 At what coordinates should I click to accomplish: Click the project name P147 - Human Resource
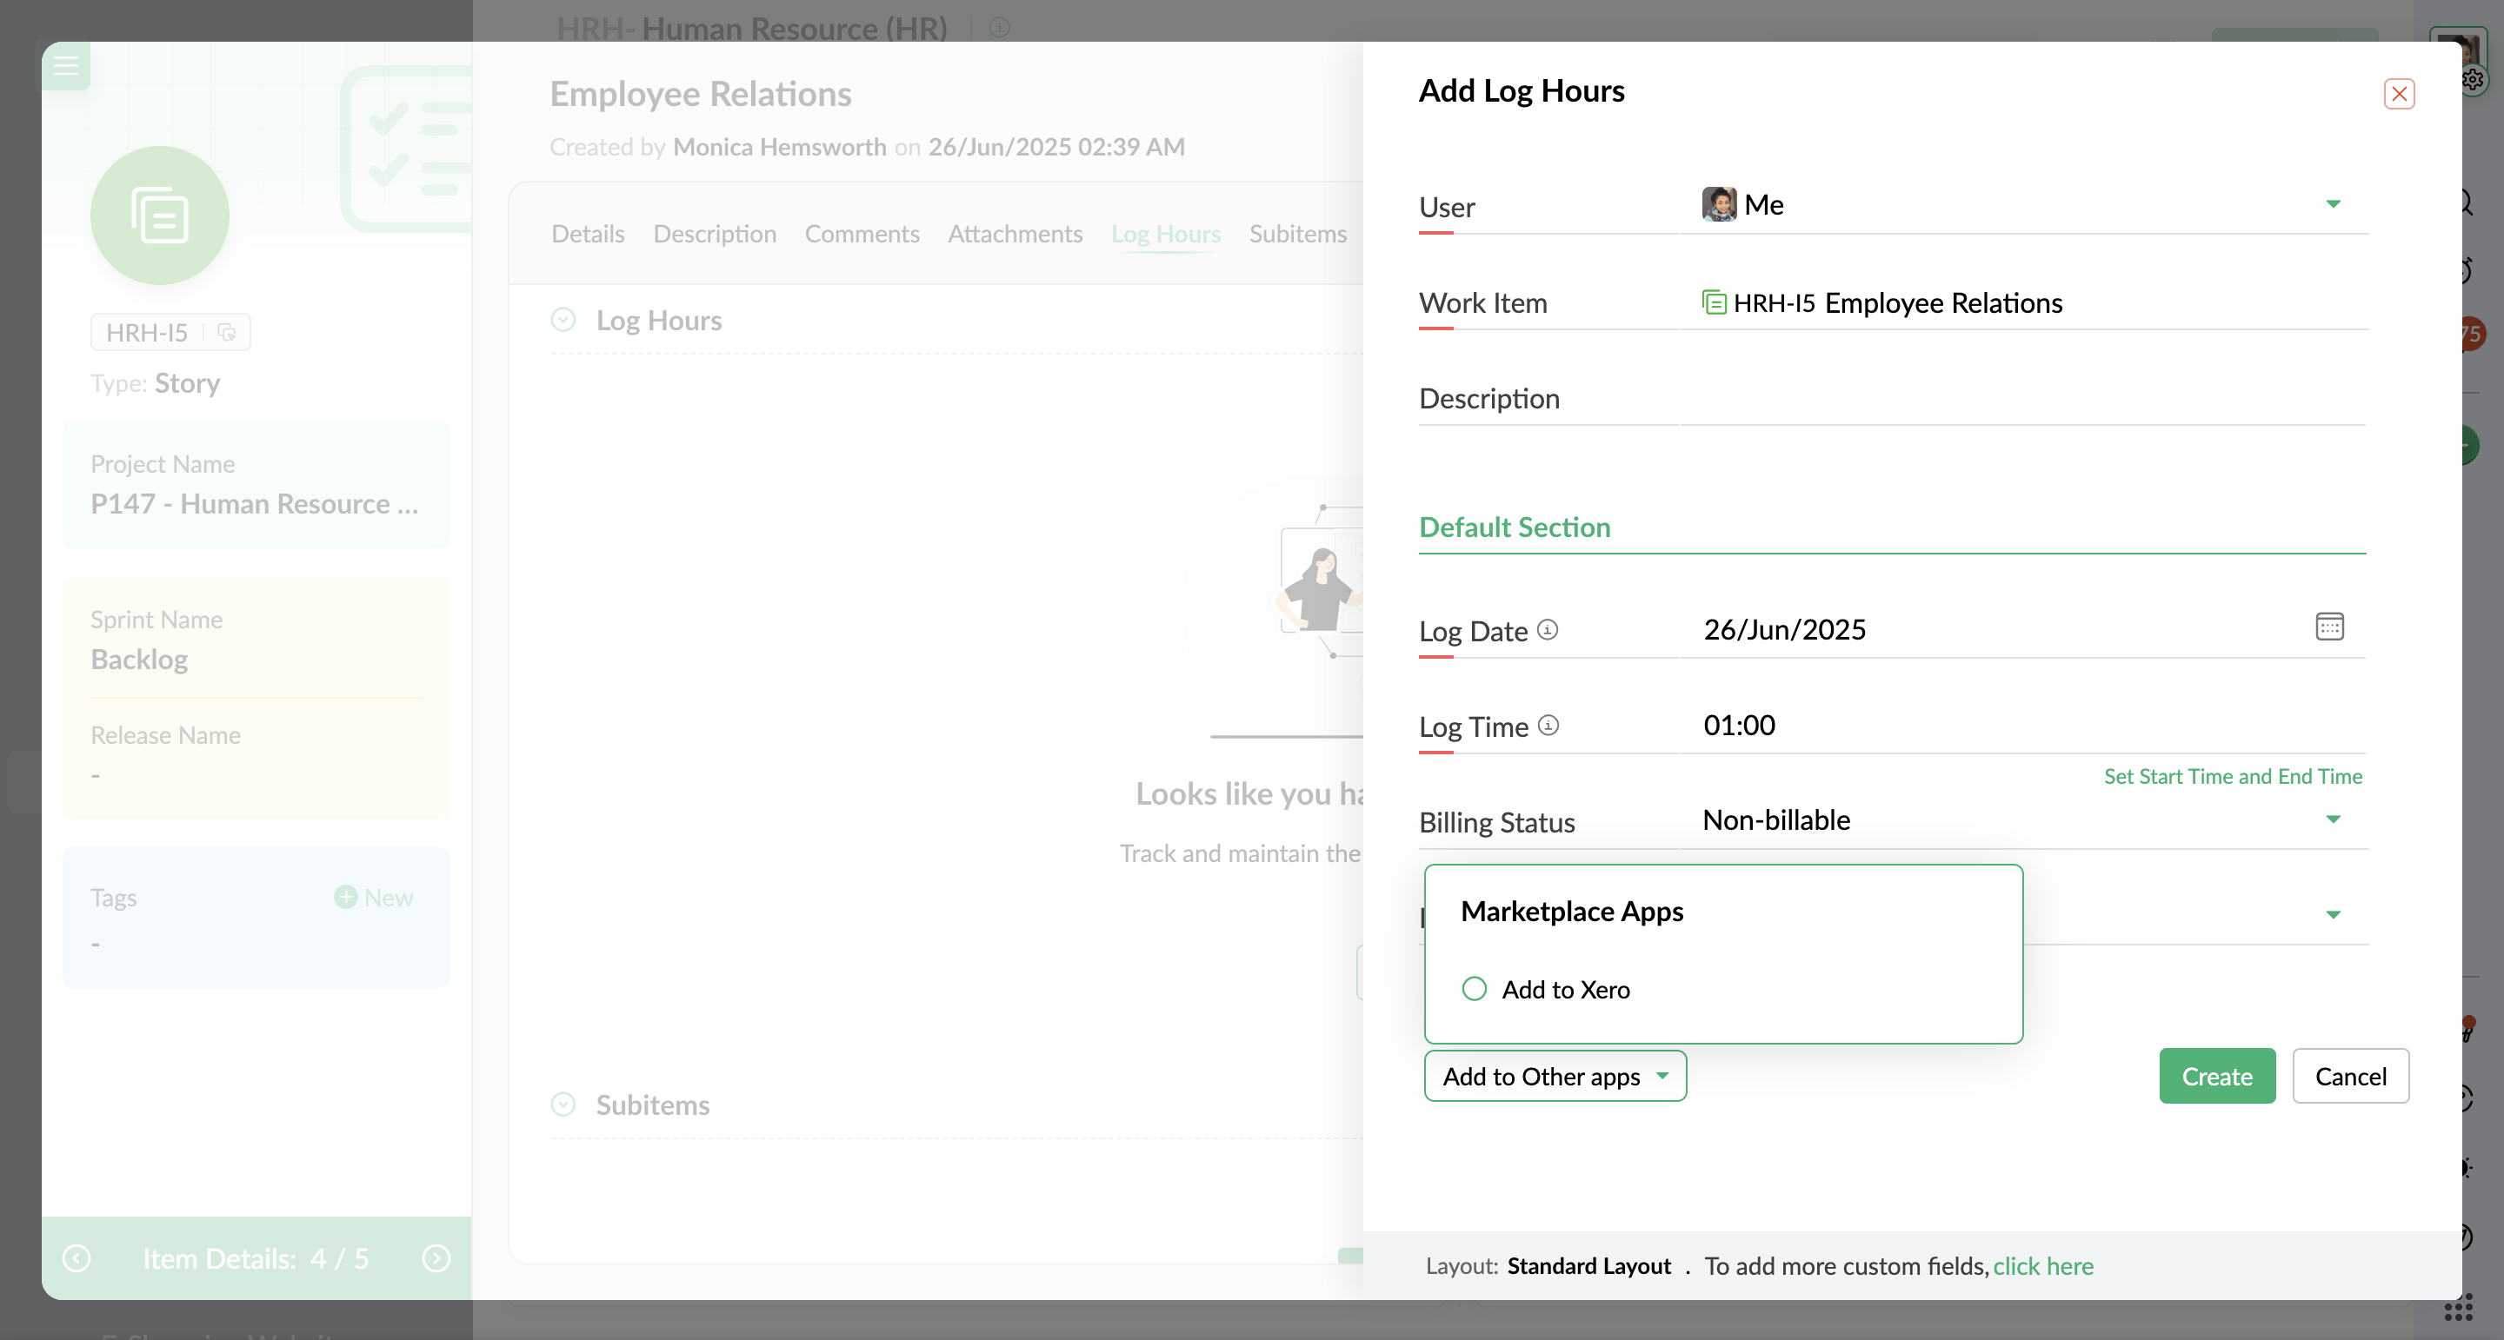click(255, 503)
